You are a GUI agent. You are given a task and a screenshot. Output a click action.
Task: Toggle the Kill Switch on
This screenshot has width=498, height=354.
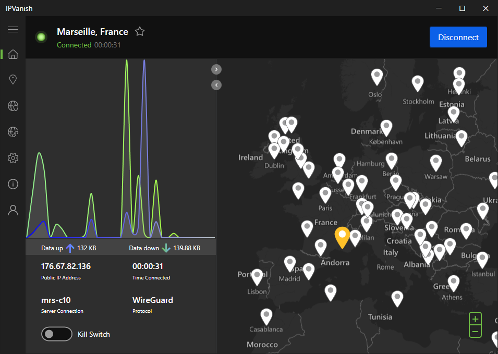click(56, 334)
